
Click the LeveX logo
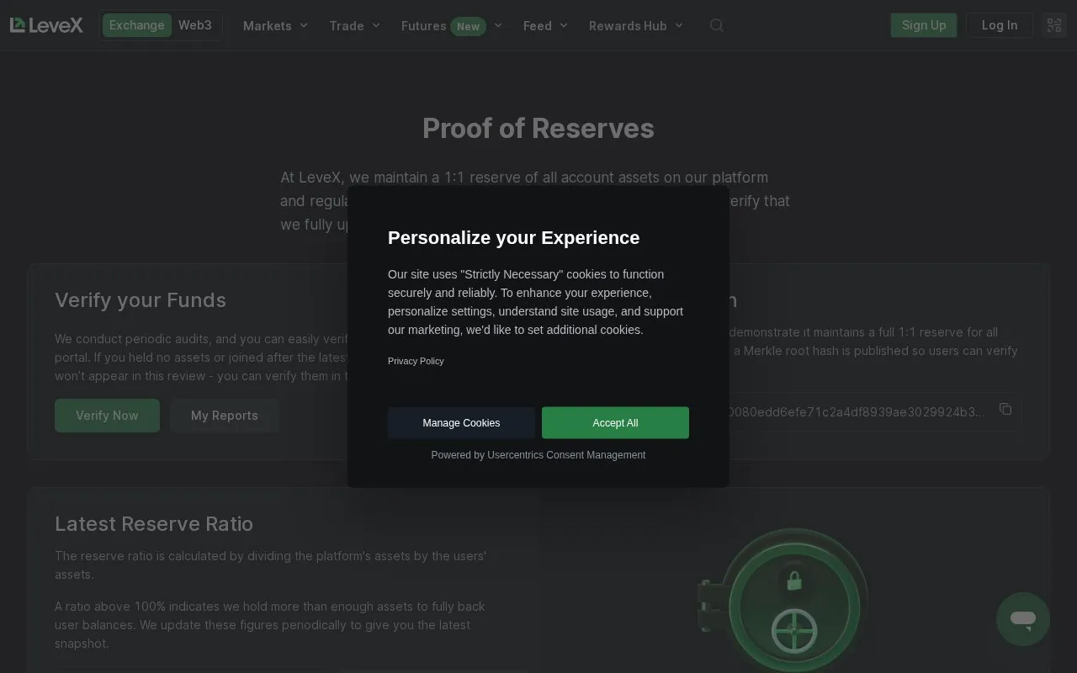point(46,25)
